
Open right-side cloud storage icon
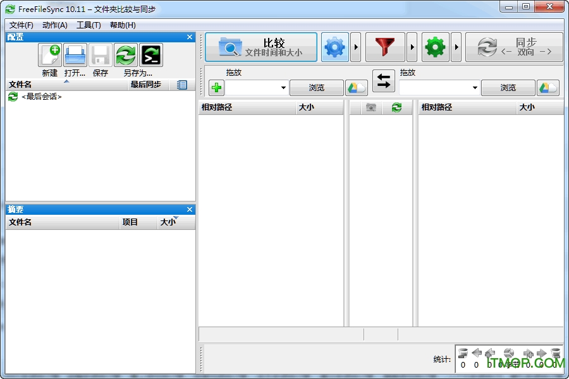point(548,88)
